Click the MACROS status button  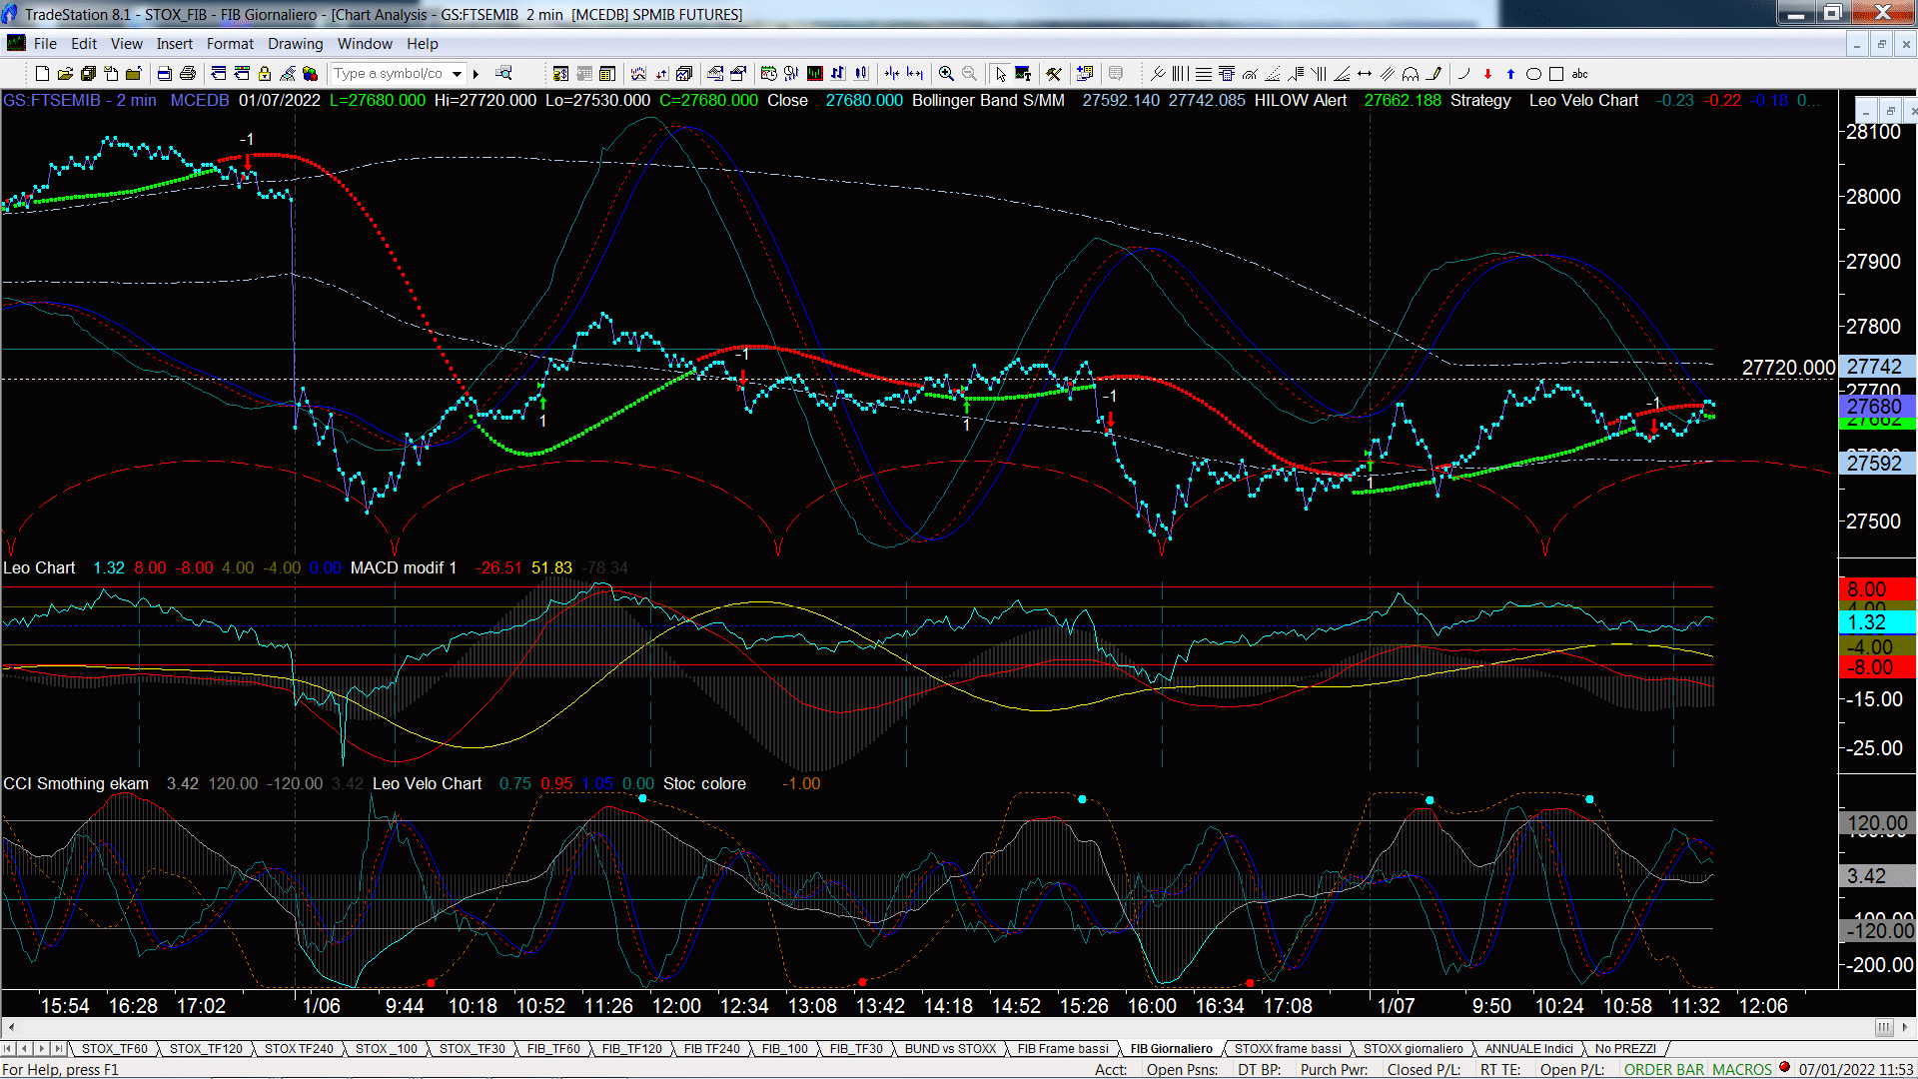(x=1742, y=1069)
